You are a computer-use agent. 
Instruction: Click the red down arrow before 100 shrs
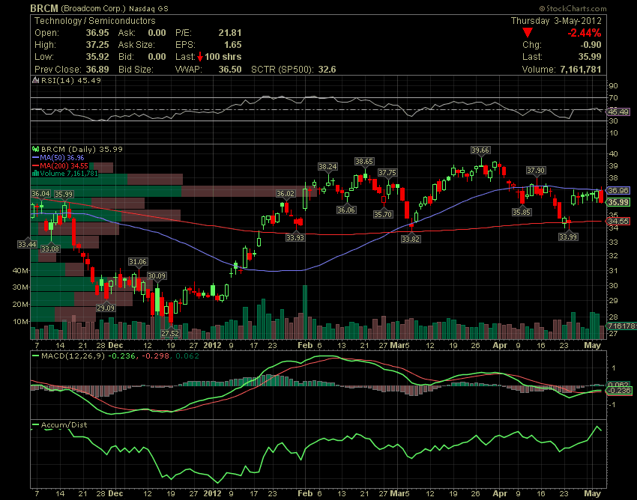[x=200, y=56]
